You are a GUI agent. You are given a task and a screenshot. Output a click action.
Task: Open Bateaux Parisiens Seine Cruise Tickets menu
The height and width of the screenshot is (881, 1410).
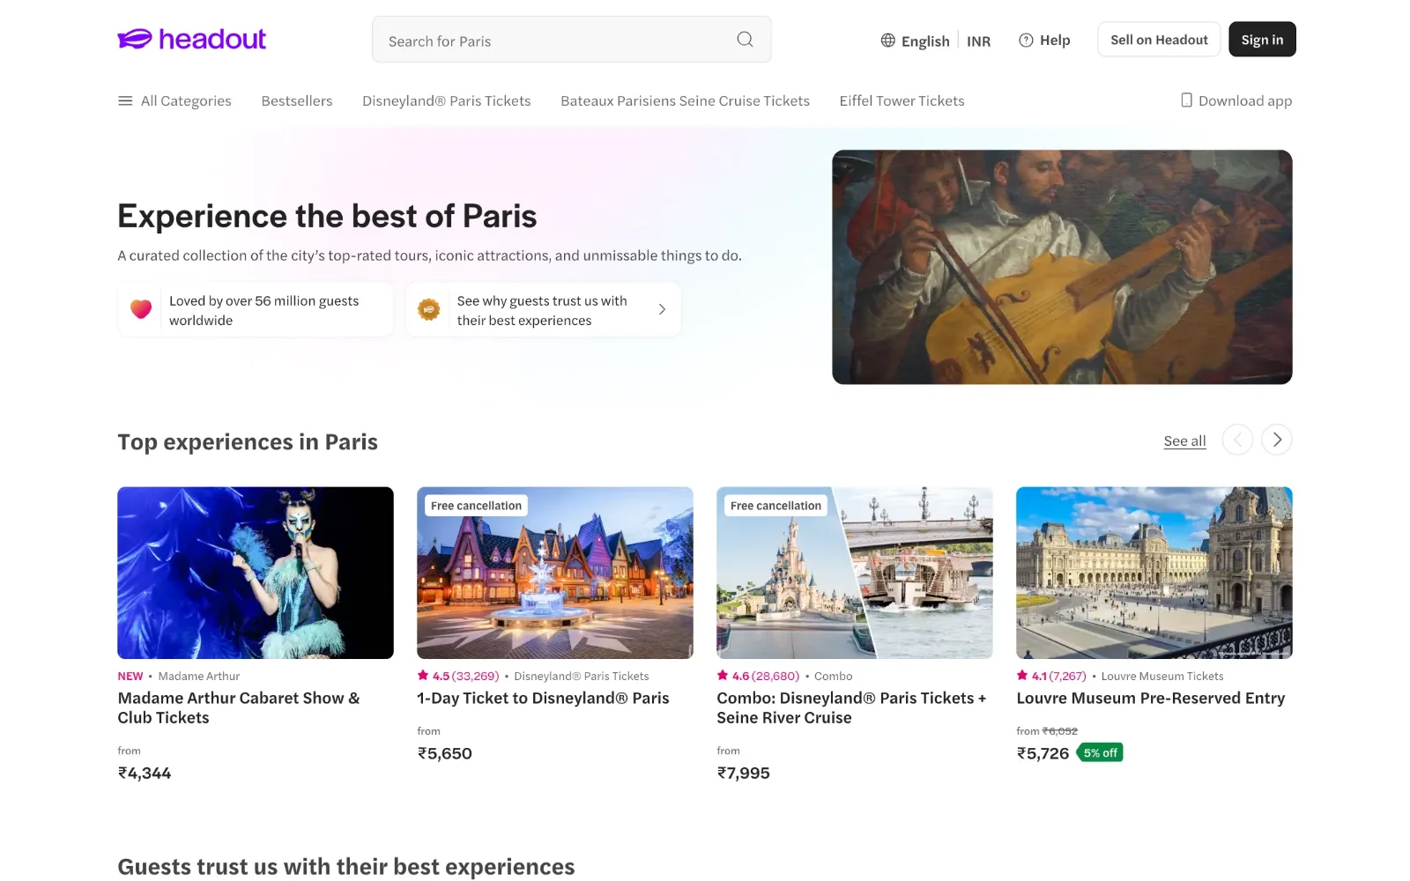685,101
